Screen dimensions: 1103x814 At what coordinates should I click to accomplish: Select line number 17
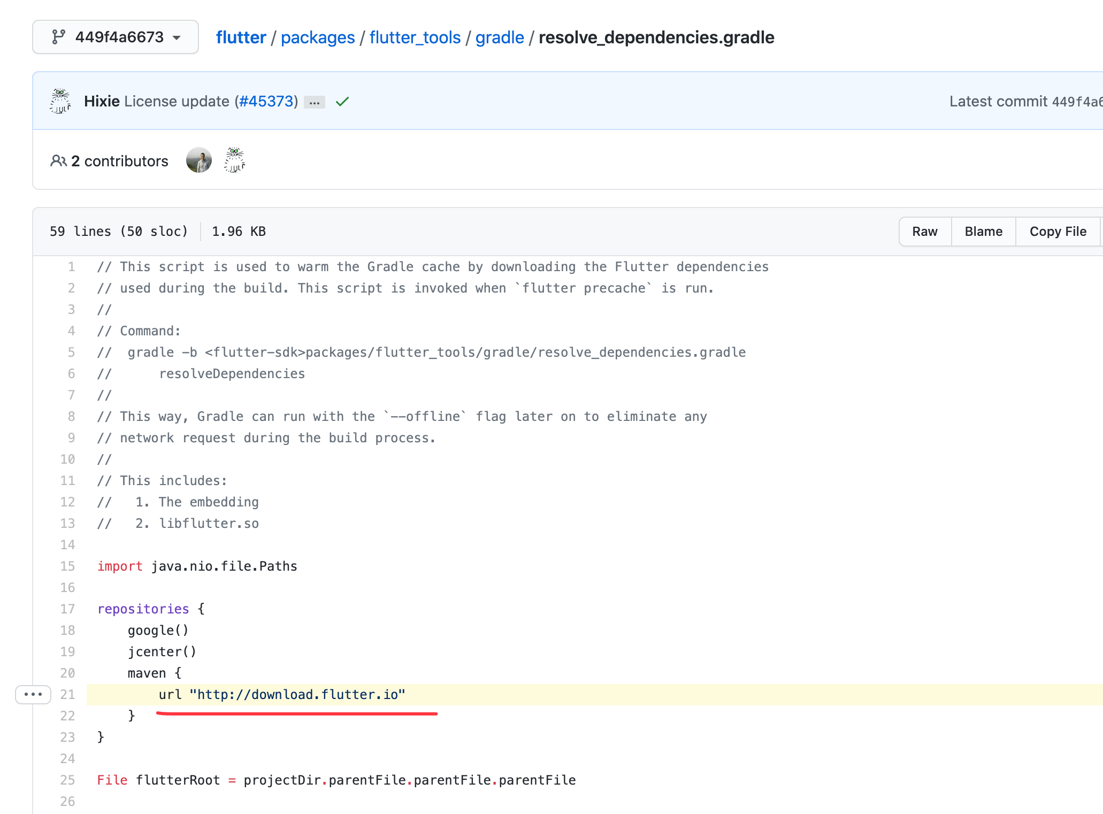click(67, 609)
